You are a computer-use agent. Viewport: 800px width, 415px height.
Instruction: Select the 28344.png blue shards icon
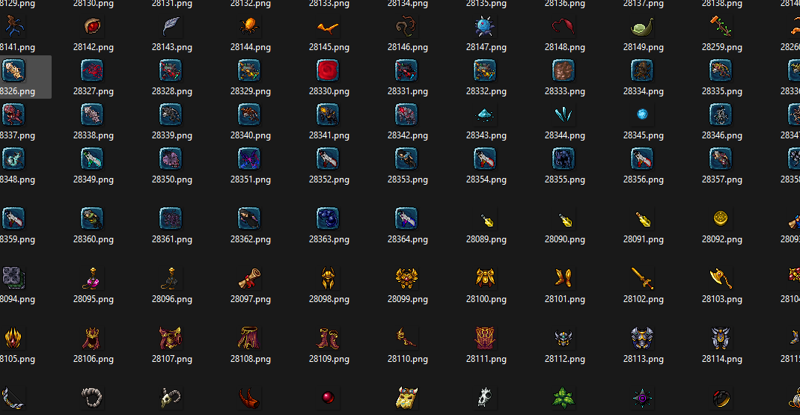coord(564,114)
